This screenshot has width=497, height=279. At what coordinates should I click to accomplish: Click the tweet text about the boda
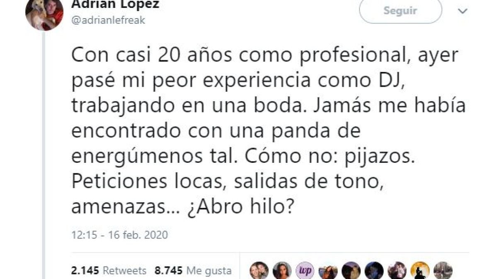(x=269, y=130)
